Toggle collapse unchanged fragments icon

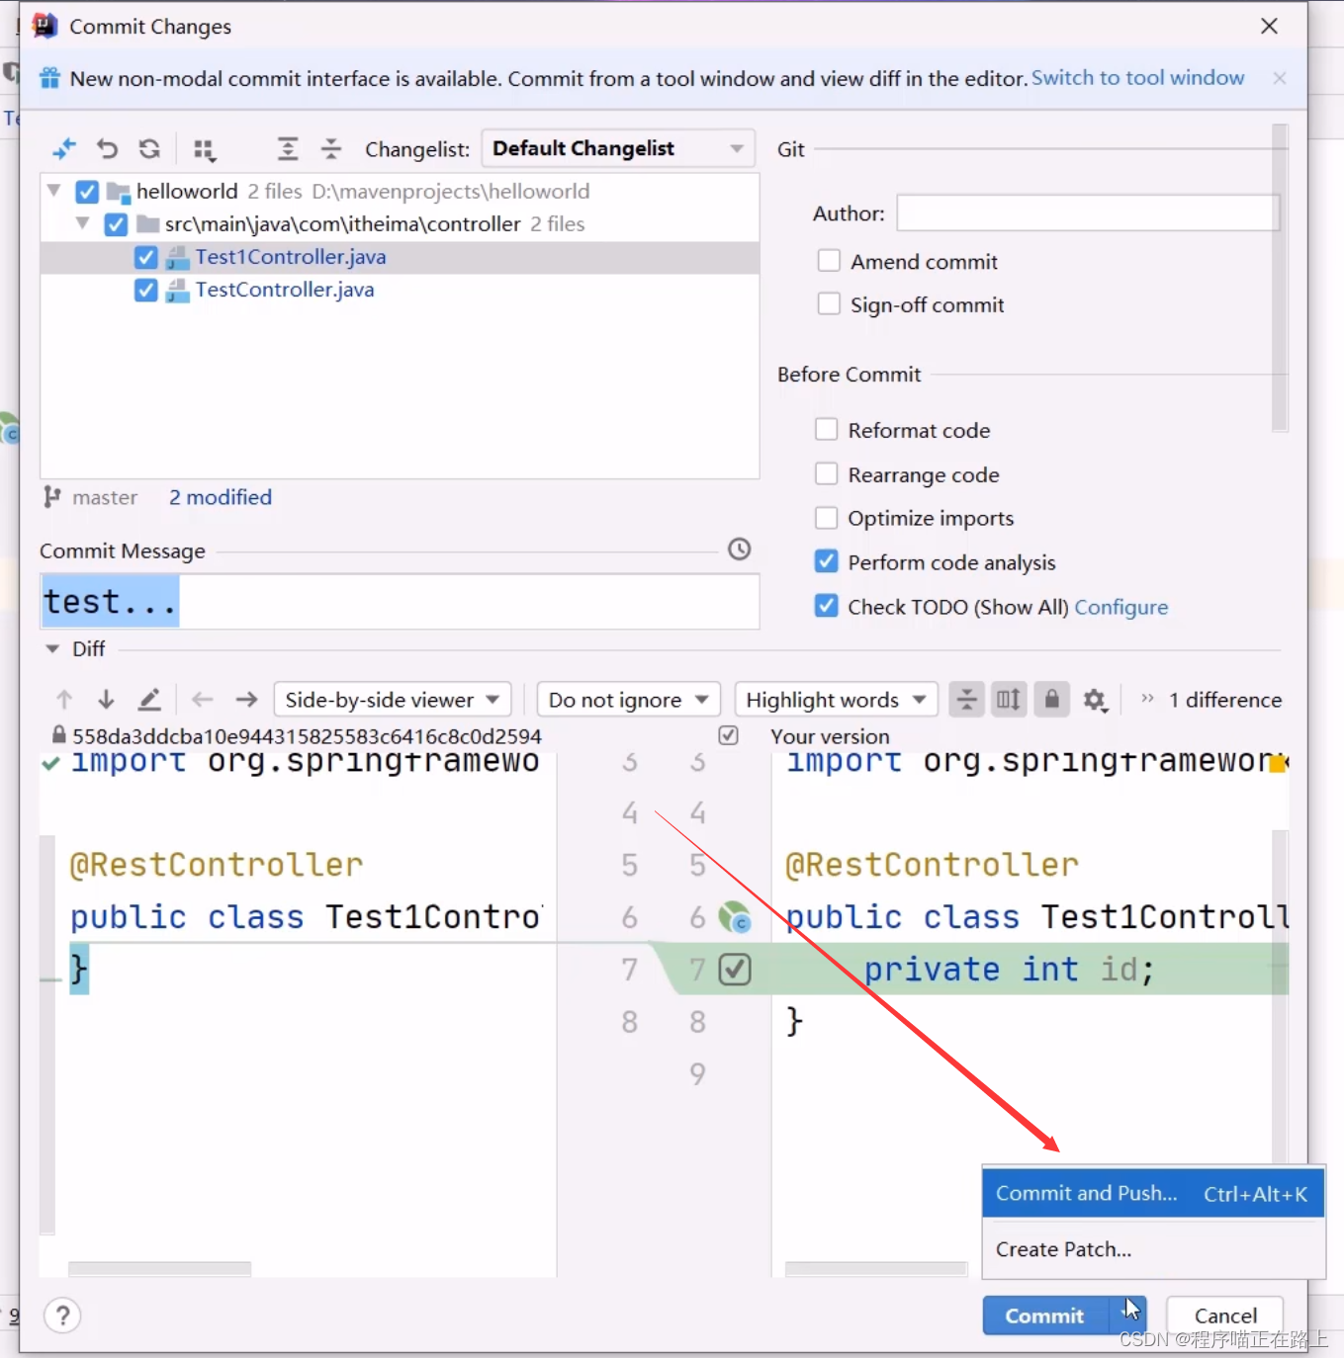(x=966, y=700)
